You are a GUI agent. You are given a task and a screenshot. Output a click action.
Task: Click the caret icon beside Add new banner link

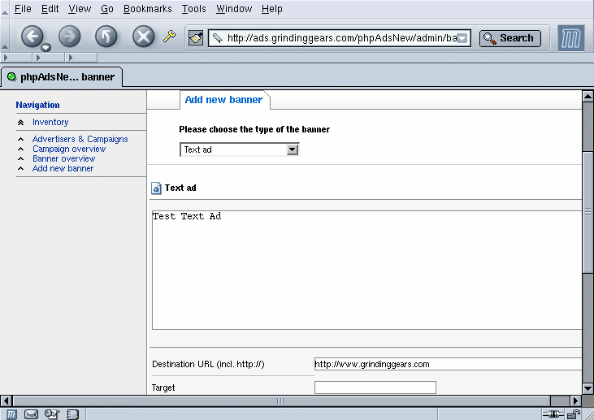[21, 169]
